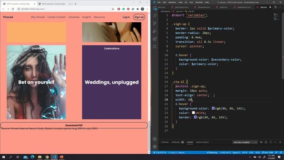Open the Search view in VS Code
Image resolution: width=284 pixels, height=160 pixels.
click(x=155, y=16)
